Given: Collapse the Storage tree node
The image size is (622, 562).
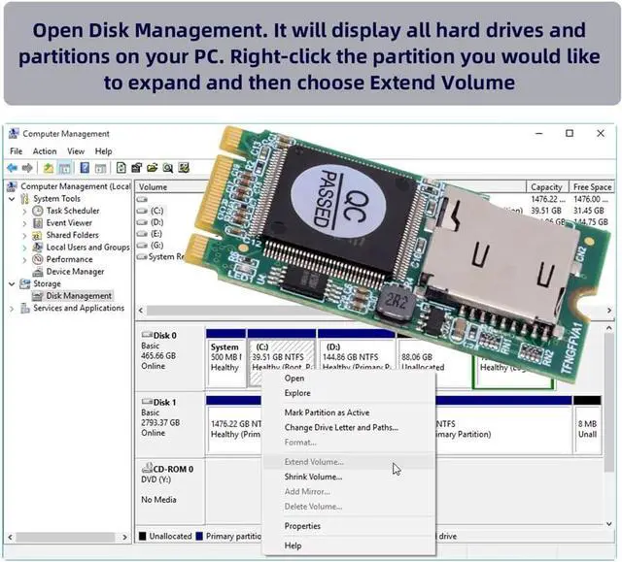Looking at the screenshot, I should 12,284.
